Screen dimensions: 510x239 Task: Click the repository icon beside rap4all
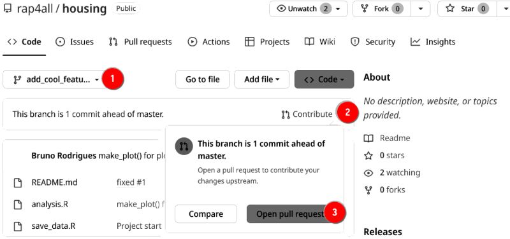click(x=7, y=9)
